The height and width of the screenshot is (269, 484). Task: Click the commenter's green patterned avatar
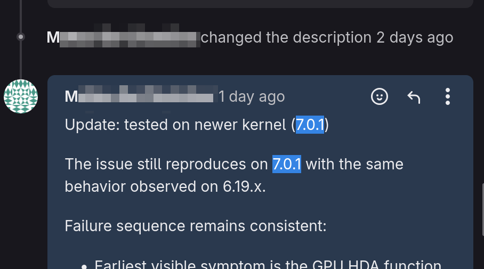(21, 96)
